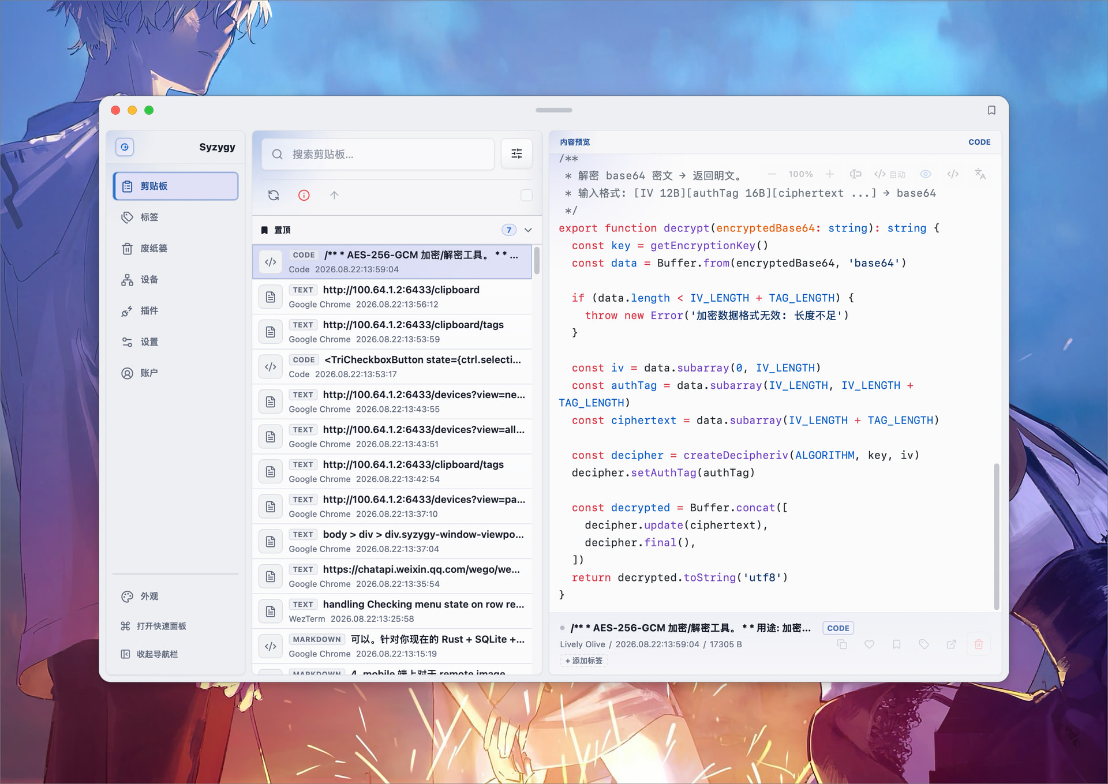Toggle word wrap icon in preview toolbar
This screenshot has height=784, width=1108.
[856, 174]
